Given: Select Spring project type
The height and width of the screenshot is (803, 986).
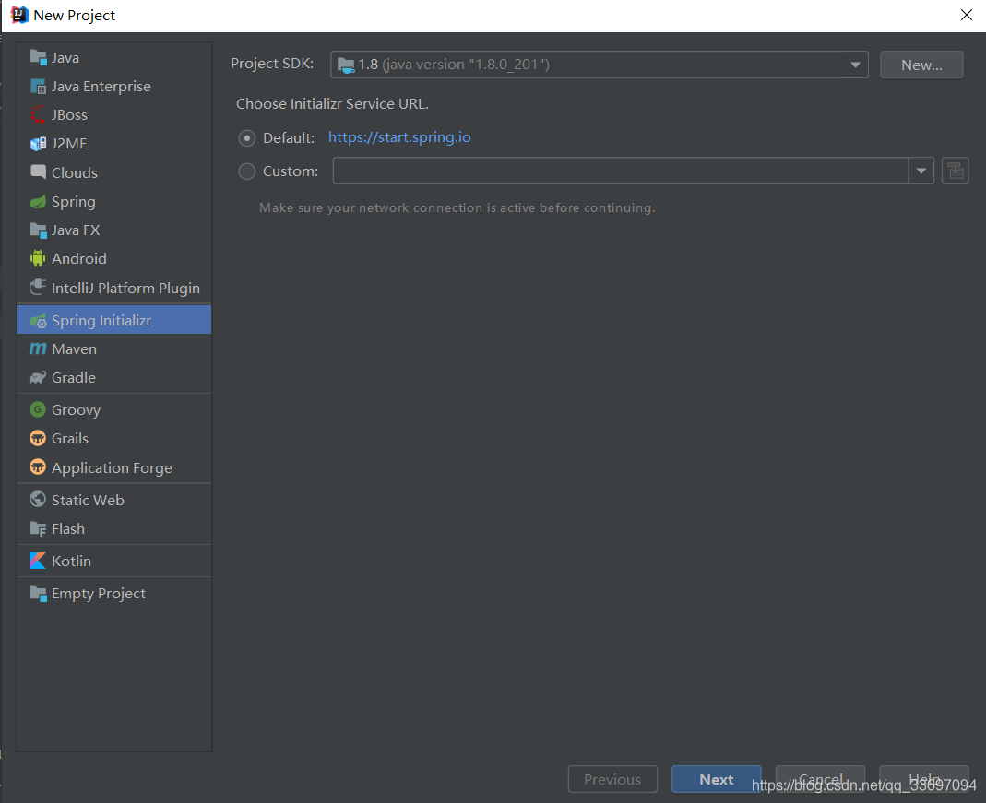Looking at the screenshot, I should tap(113, 202).
